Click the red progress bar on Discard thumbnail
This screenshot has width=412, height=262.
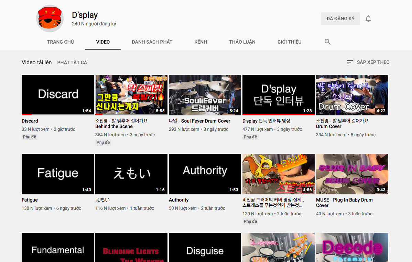tap(26, 115)
